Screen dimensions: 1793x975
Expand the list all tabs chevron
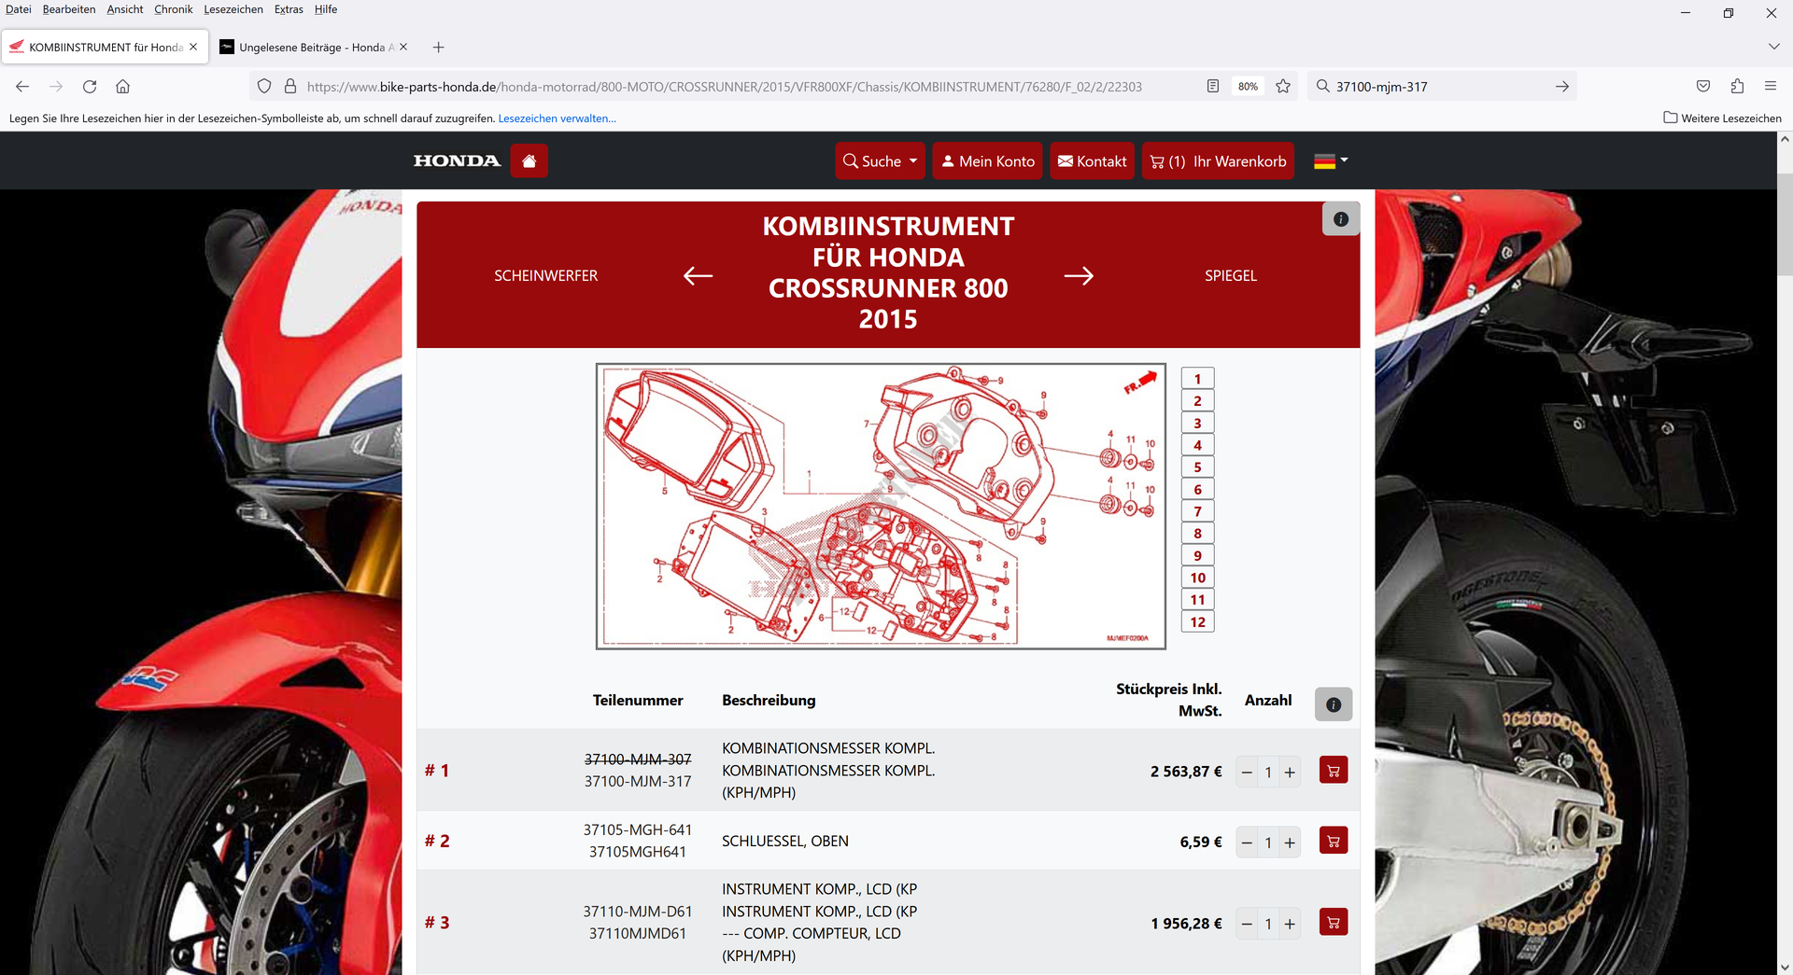[1773, 47]
